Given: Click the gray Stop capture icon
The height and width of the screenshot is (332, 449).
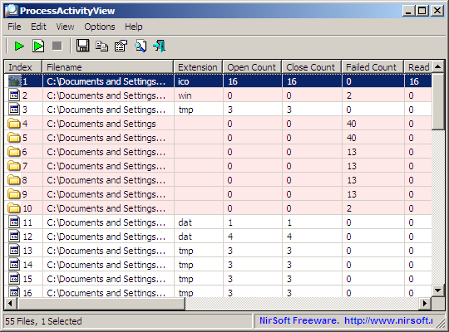Looking at the screenshot, I should [x=57, y=46].
